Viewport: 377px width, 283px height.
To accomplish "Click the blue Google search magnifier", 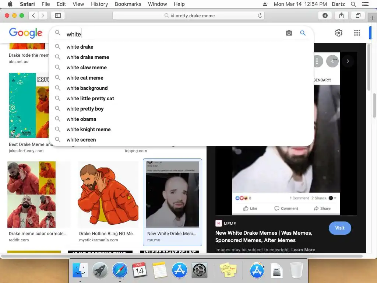I will click(x=303, y=33).
